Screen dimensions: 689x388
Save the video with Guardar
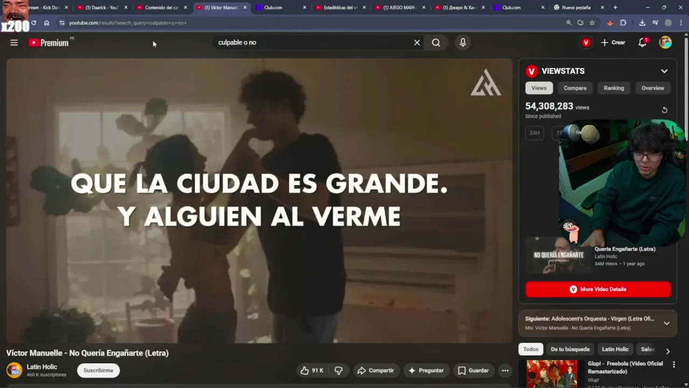(x=473, y=370)
